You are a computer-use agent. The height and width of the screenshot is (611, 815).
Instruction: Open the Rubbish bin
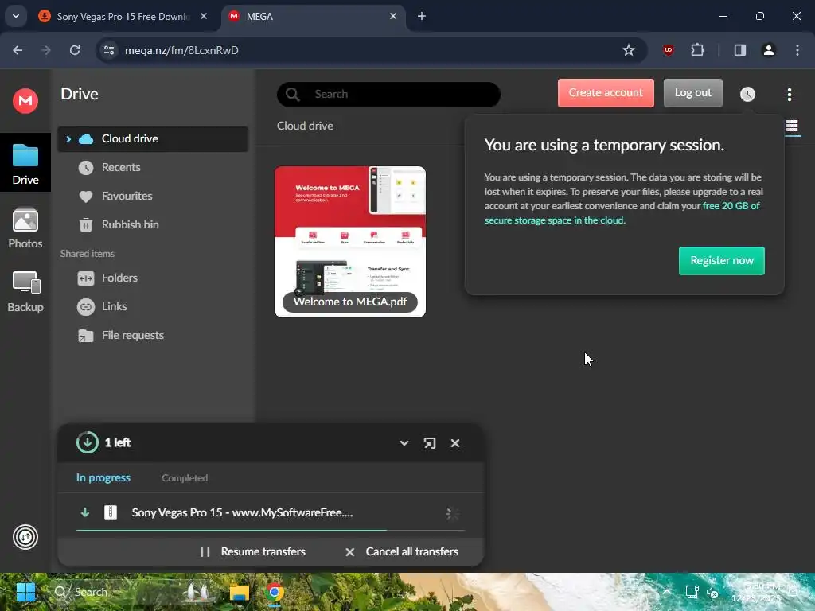click(130, 224)
